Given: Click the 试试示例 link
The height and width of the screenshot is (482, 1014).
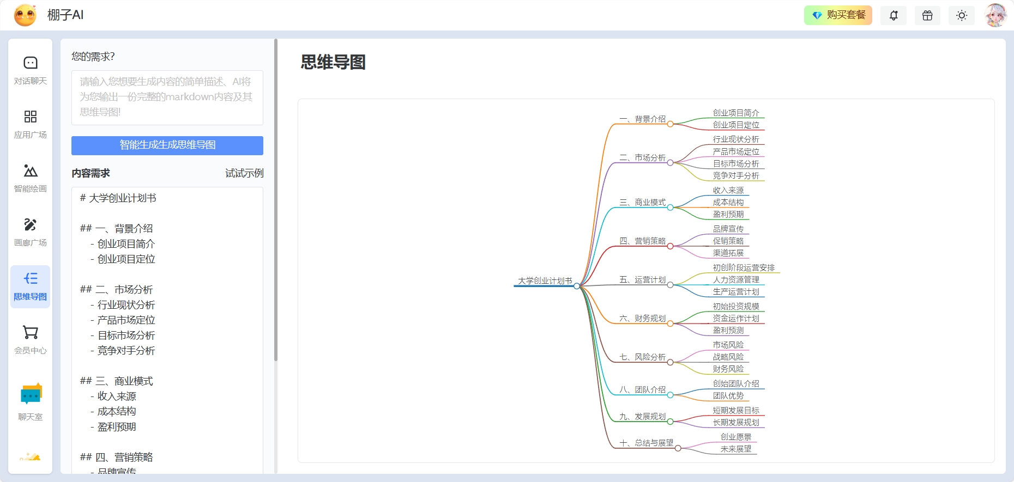Looking at the screenshot, I should (x=244, y=173).
